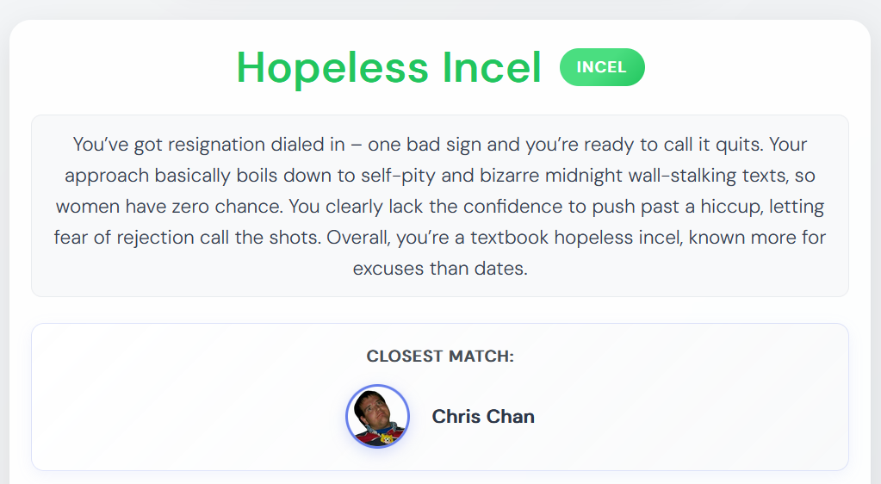Open the closest match avatar thumbnail

coord(377,416)
